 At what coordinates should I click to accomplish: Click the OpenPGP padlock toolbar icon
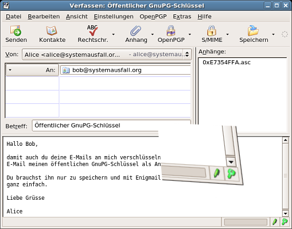(x=171, y=30)
